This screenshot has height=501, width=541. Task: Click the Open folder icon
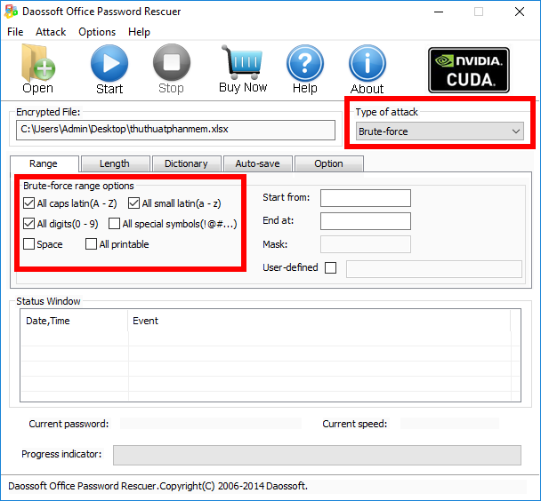point(38,69)
